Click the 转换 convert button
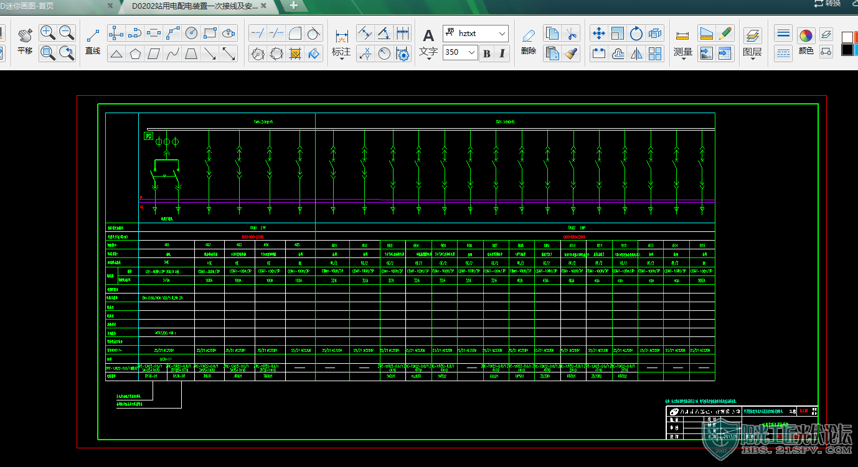The image size is (858, 467). [827, 4]
